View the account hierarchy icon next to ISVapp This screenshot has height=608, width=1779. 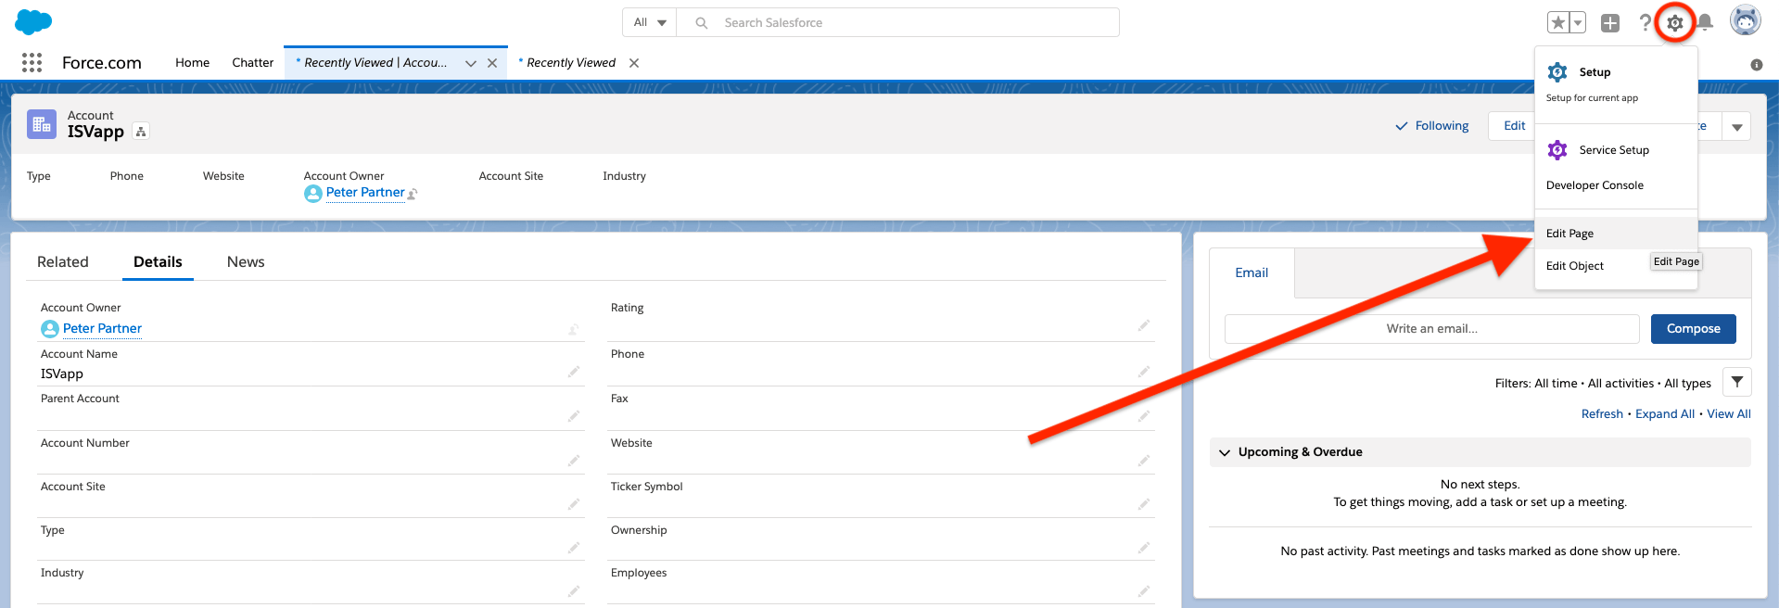(x=141, y=132)
